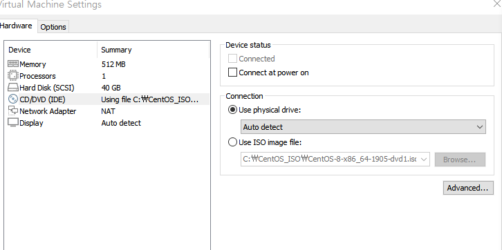Select the CD/DVD (IDE) row label
Image resolution: width=502 pixels, height=250 pixels.
pos(42,99)
